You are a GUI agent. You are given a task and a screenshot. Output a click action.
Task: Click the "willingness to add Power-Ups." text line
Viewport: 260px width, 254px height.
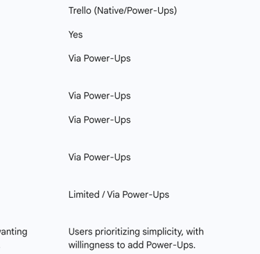132,245
